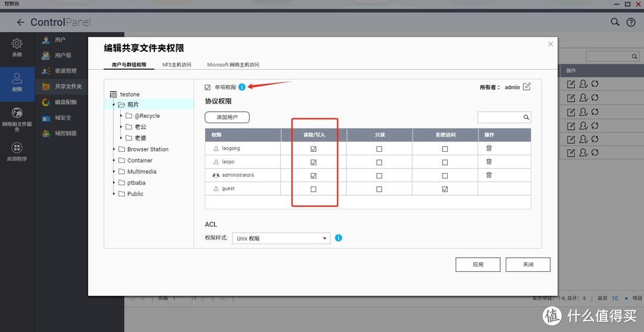Viewport: 644px width, 332px height.
Task: Click the 关闭 button
Action: click(x=528, y=265)
